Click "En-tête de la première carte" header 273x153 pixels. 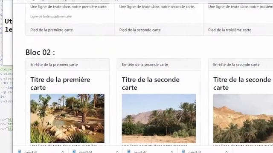pos(54,65)
